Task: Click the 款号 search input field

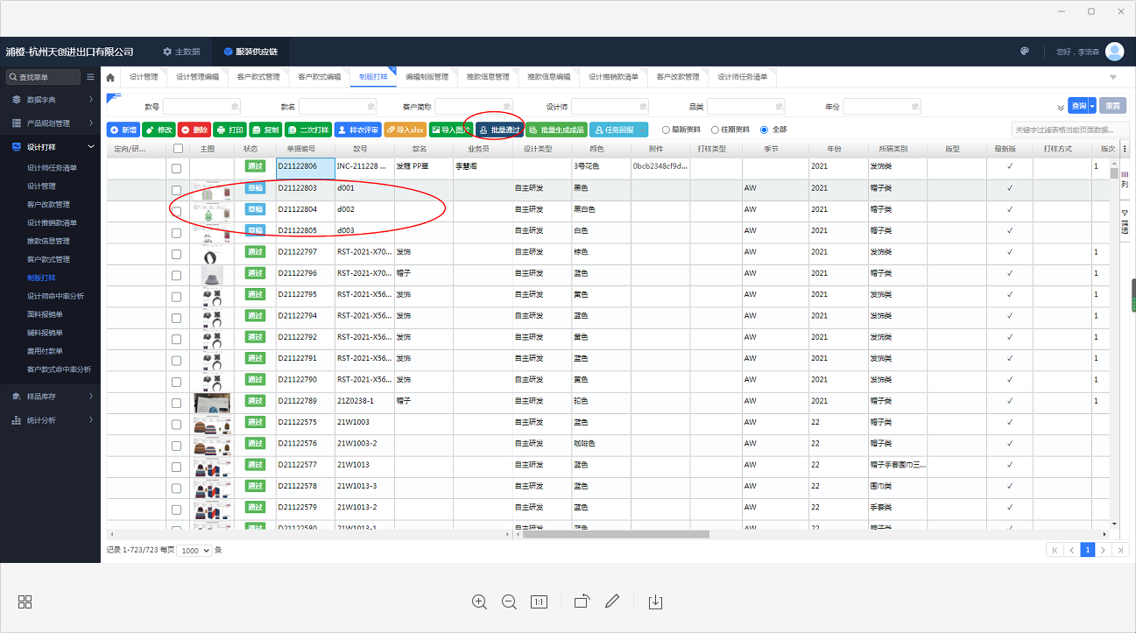Action: pyautogui.click(x=201, y=106)
